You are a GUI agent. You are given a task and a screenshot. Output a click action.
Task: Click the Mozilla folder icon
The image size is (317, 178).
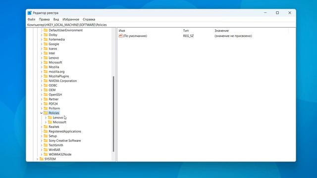[46, 67]
